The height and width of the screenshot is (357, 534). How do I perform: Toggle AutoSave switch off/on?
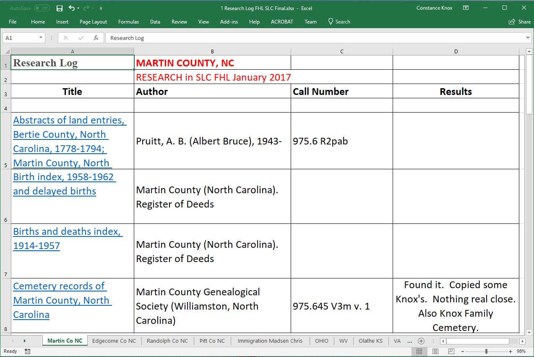(x=42, y=8)
